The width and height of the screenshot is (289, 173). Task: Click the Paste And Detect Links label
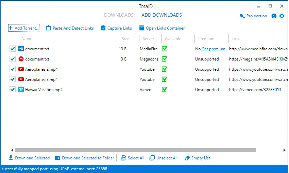point(73,28)
